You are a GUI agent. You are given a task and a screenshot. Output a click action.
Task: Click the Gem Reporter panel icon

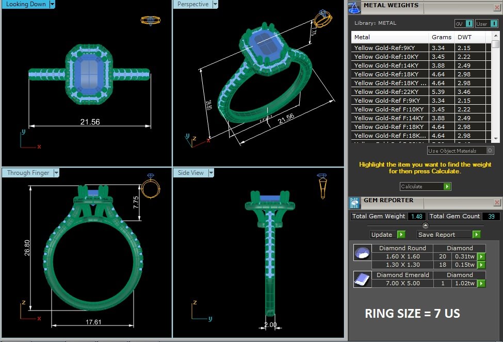pyautogui.click(x=354, y=202)
